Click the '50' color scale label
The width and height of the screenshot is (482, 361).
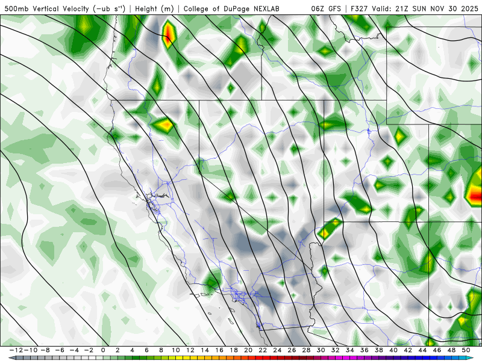(x=466, y=350)
